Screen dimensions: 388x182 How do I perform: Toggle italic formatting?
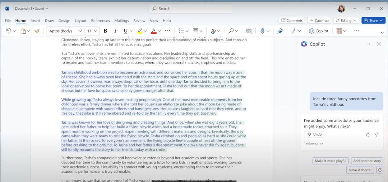pyautogui.click(x=115, y=31)
